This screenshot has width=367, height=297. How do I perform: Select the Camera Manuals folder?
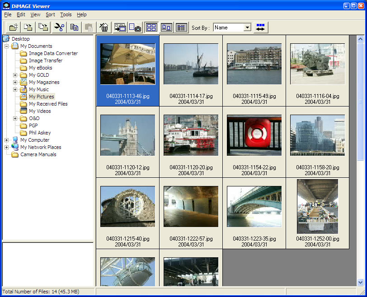(38, 154)
